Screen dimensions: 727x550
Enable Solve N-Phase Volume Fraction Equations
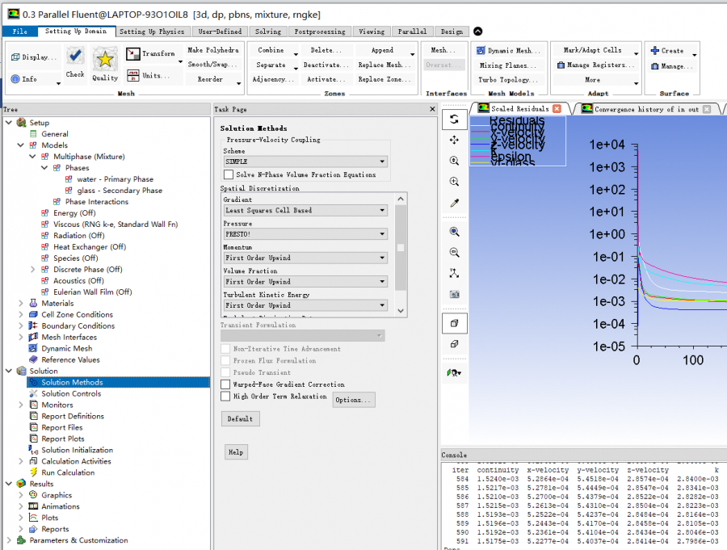229,174
